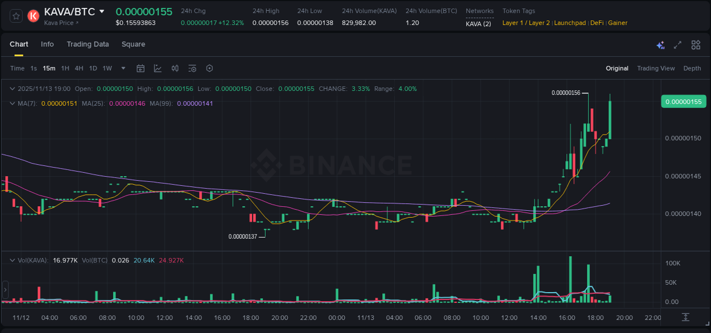Toggle favorite star for KAVA/BTC pair

click(15, 16)
